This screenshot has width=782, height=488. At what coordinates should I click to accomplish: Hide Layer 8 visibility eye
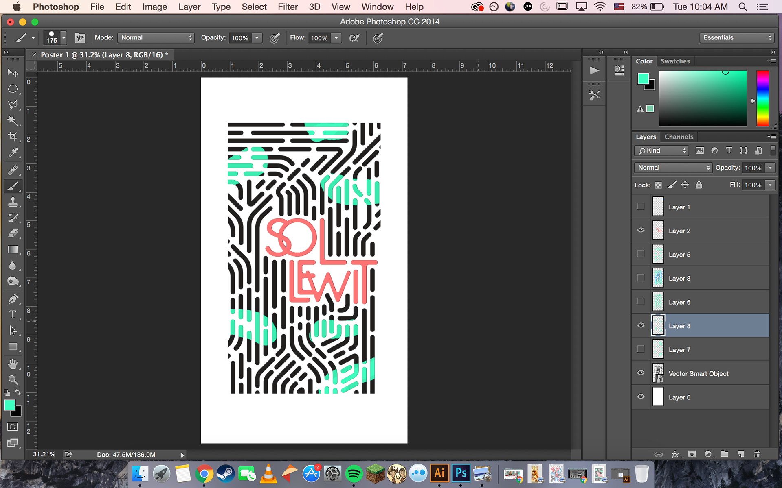pos(641,325)
